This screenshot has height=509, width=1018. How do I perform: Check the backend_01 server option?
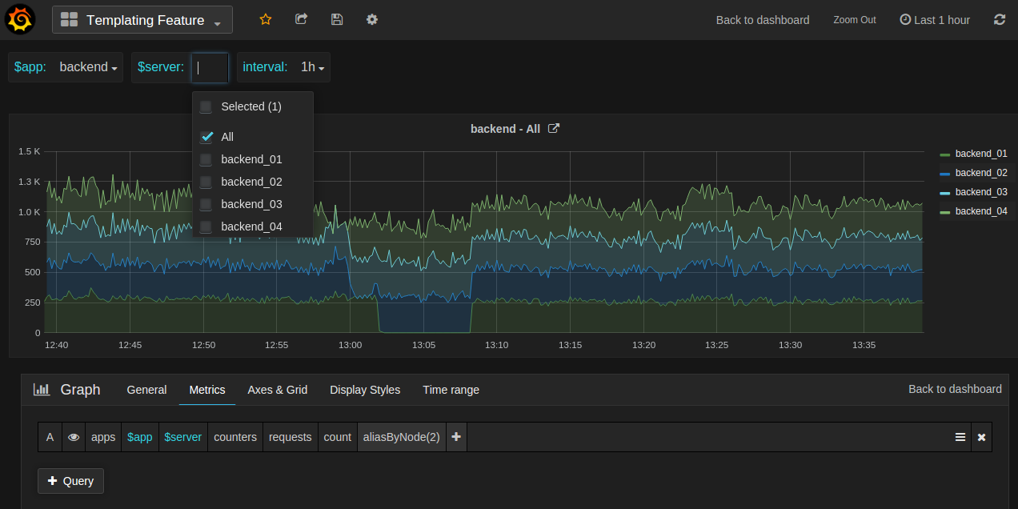click(206, 159)
